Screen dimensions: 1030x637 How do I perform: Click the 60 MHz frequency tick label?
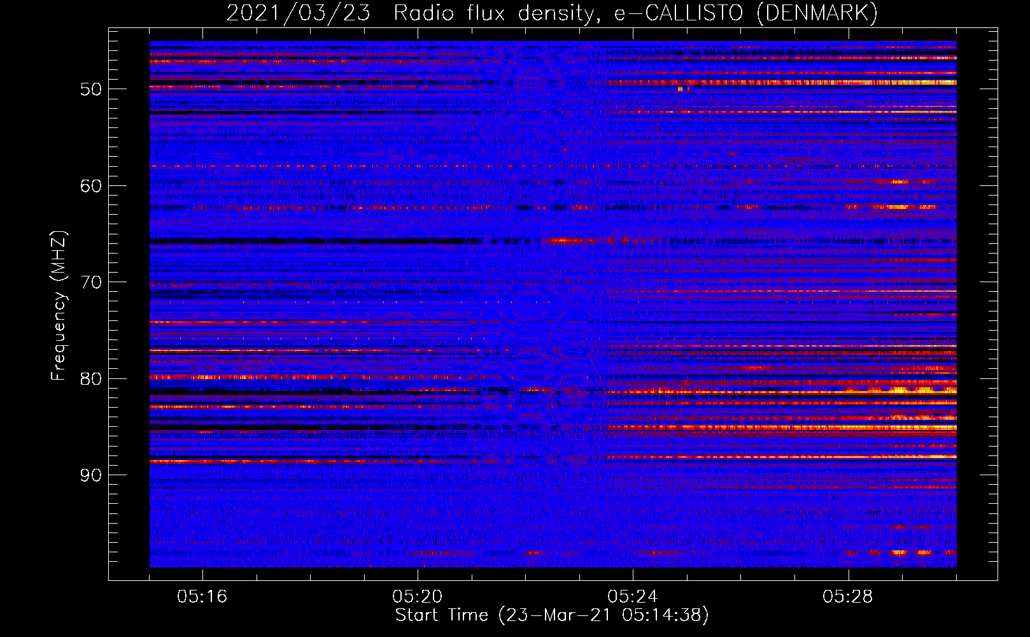point(91,186)
